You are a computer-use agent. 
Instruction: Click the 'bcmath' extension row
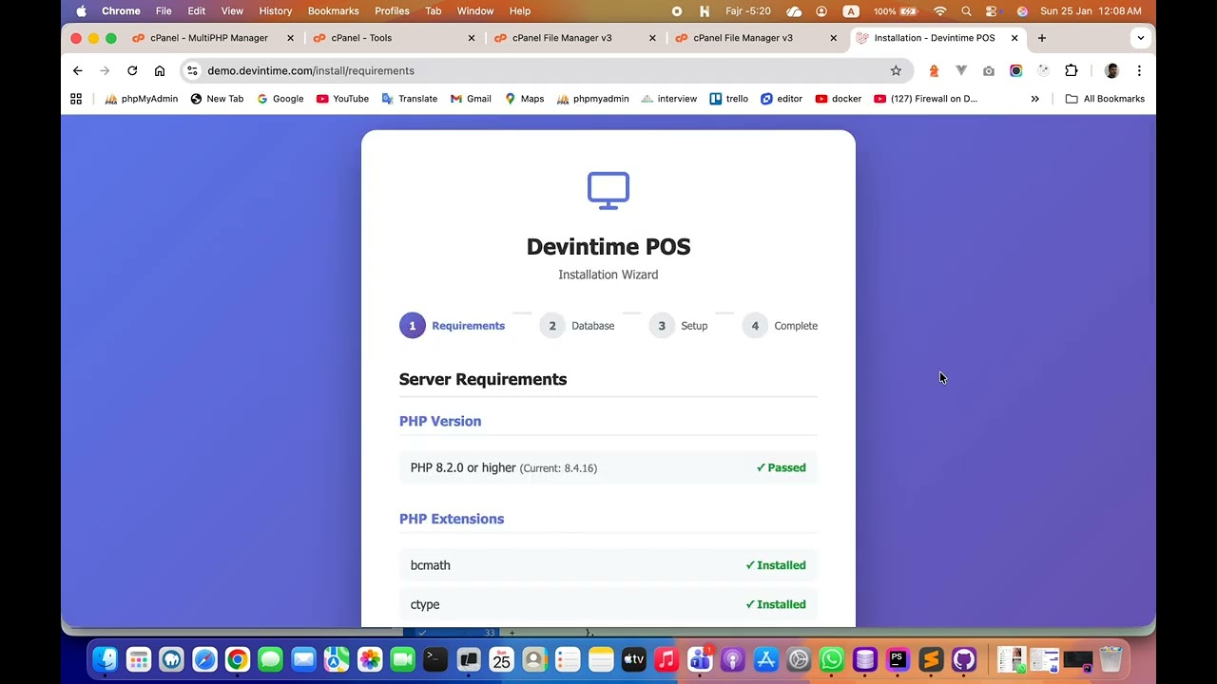[608, 565]
